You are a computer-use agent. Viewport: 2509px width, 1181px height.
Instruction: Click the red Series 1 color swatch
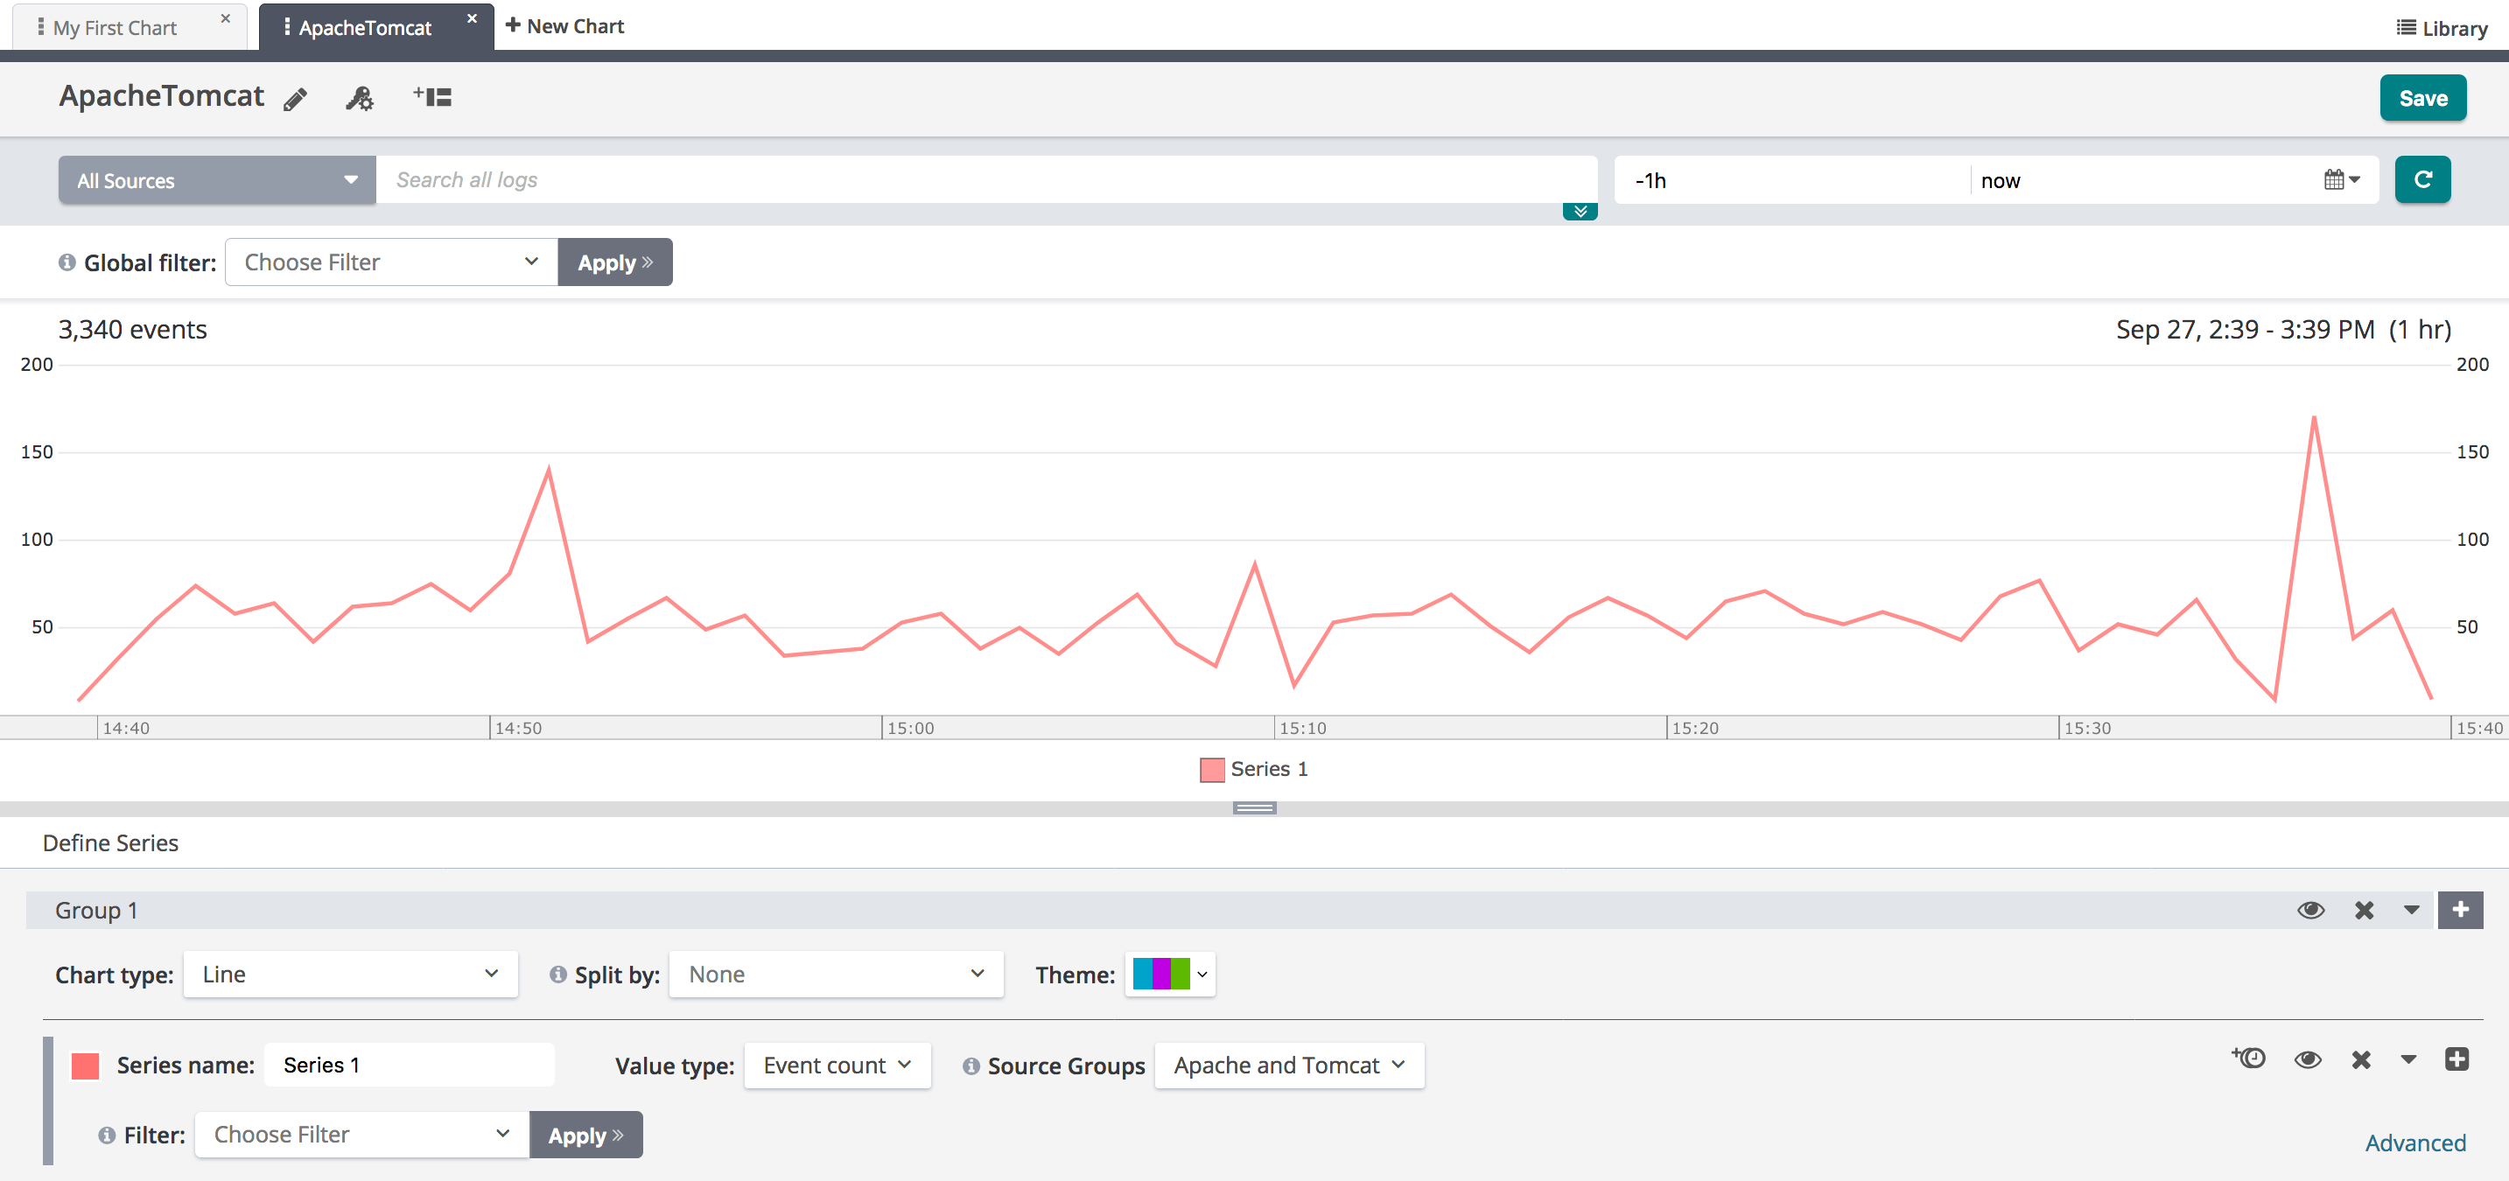tap(86, 1066)
